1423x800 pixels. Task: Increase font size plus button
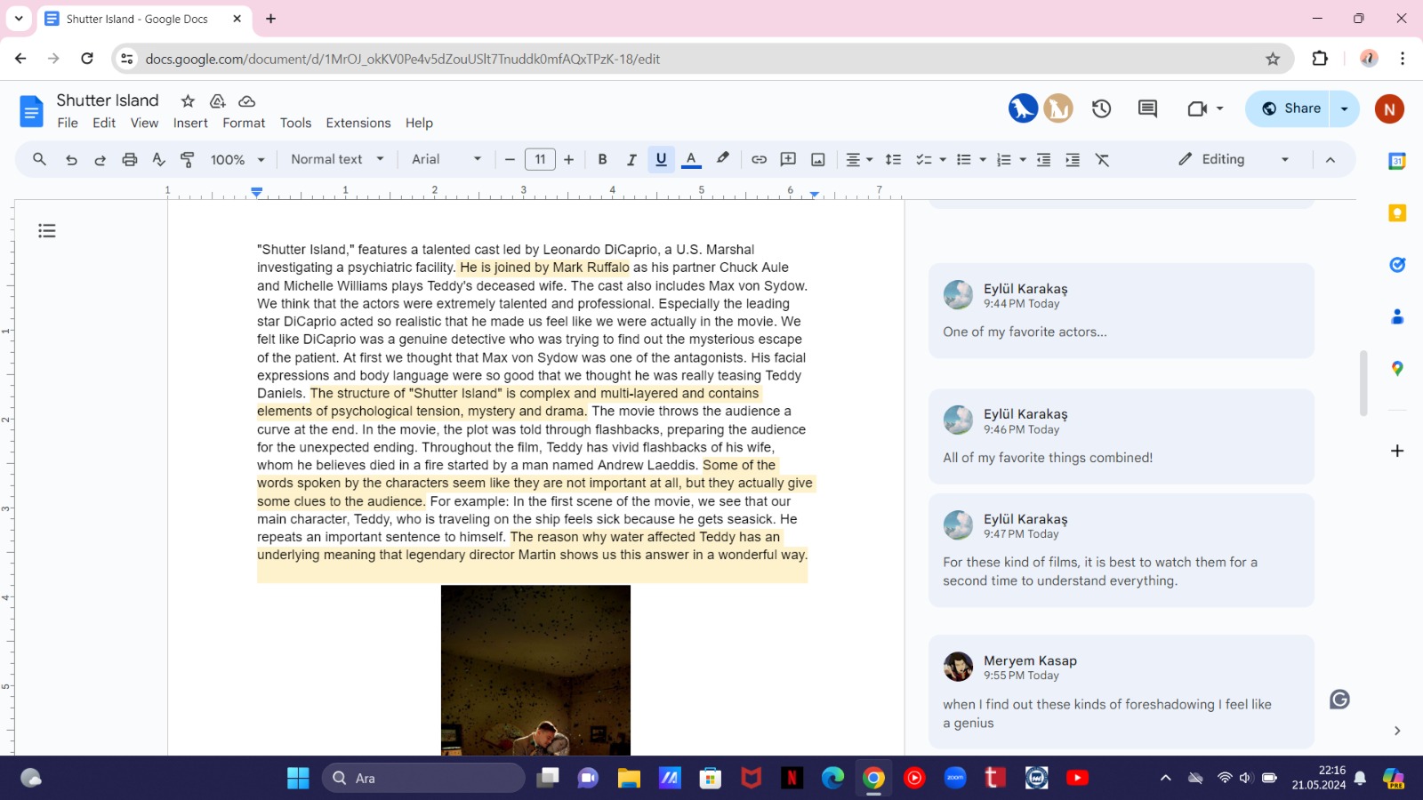569,160
